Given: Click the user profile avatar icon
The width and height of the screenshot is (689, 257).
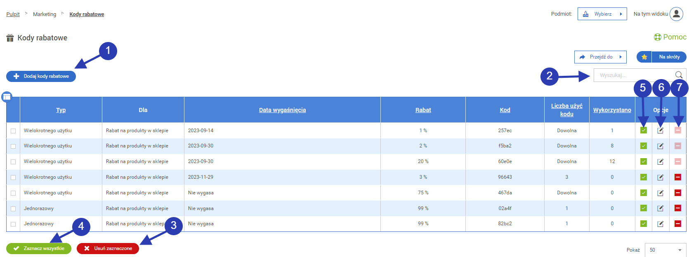Looking at the screenshot, I should 676,14.
